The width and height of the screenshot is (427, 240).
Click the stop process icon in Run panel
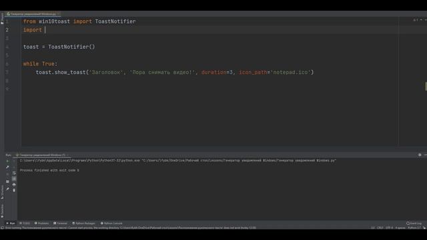pos(7,174)
